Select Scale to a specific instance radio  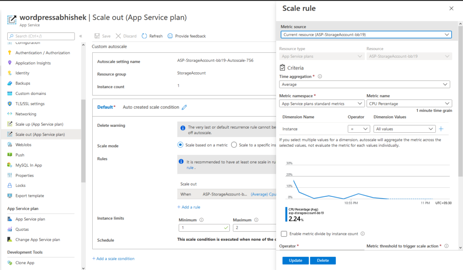[234, 145]
